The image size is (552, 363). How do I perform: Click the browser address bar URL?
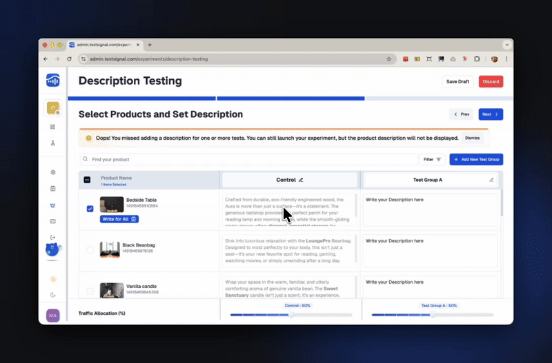(149, 59)
